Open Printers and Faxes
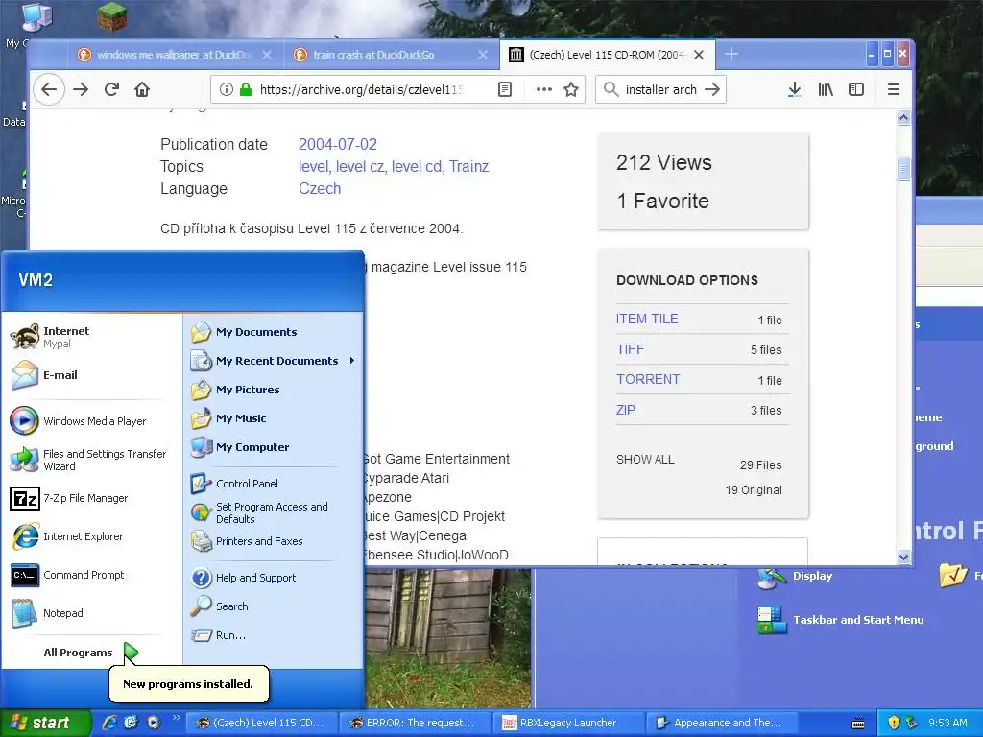The image size is (983, 737). [274, 541]
